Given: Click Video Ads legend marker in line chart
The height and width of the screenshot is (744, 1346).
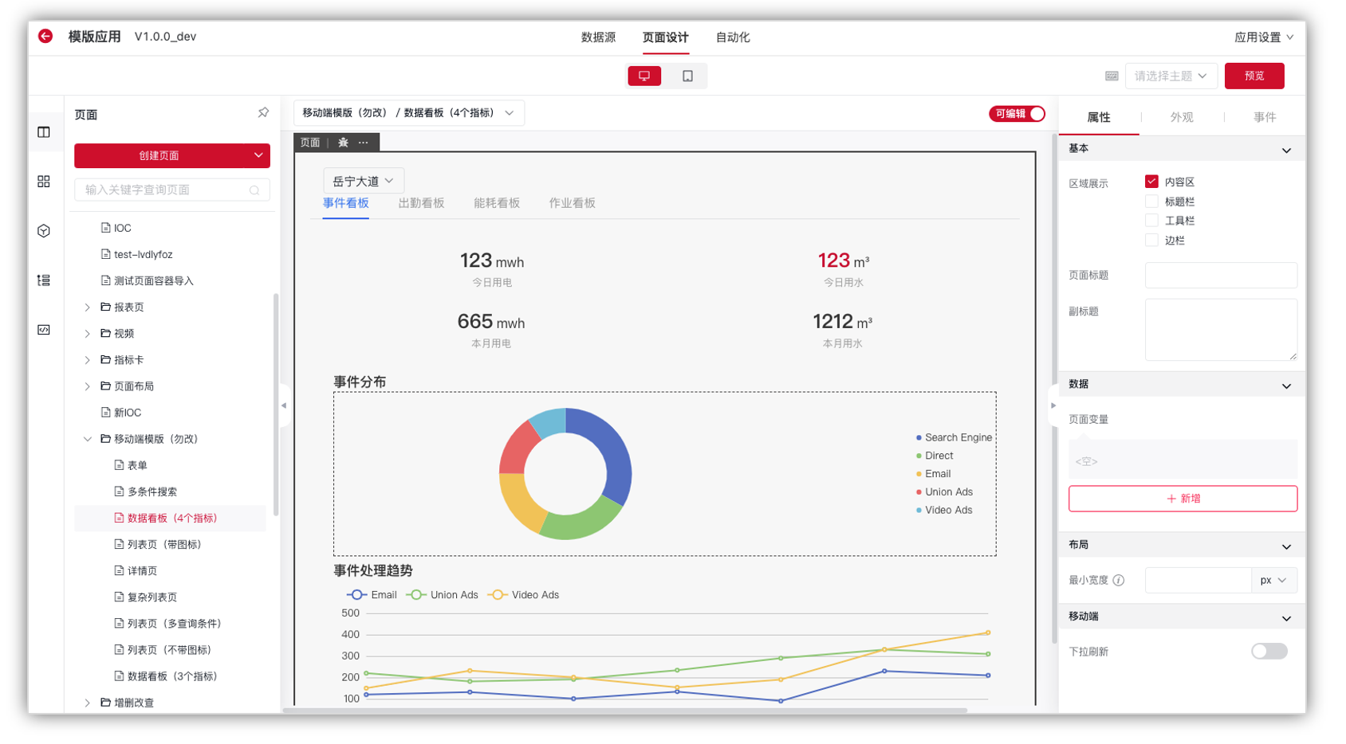Looking at the screenshot, I should tap(498, 595).
